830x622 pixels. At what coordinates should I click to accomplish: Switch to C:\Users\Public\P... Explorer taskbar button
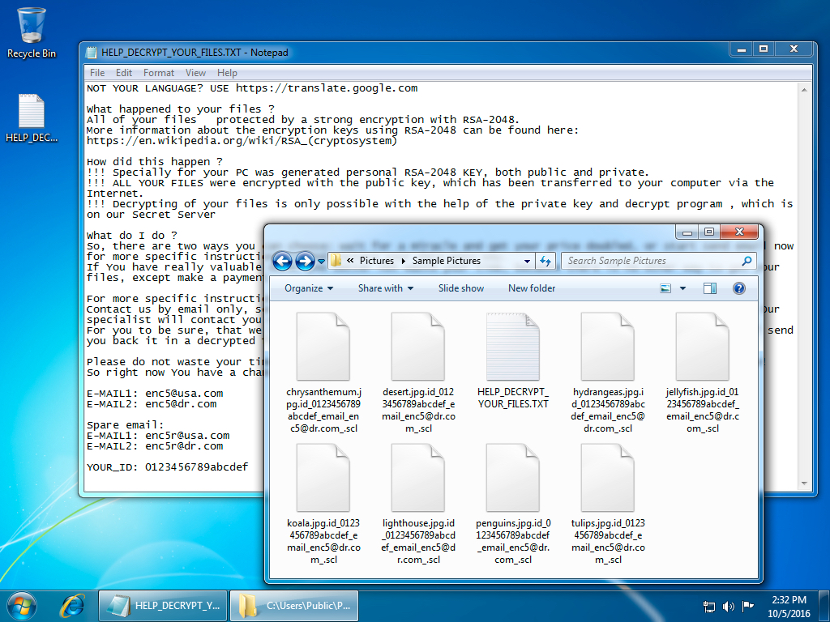click(x=294, y=606)
